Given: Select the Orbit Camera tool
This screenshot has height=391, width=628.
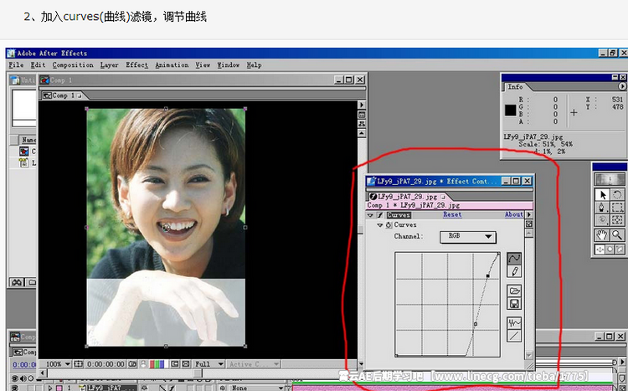Looking at the screenshot, I should coord(602,220).
